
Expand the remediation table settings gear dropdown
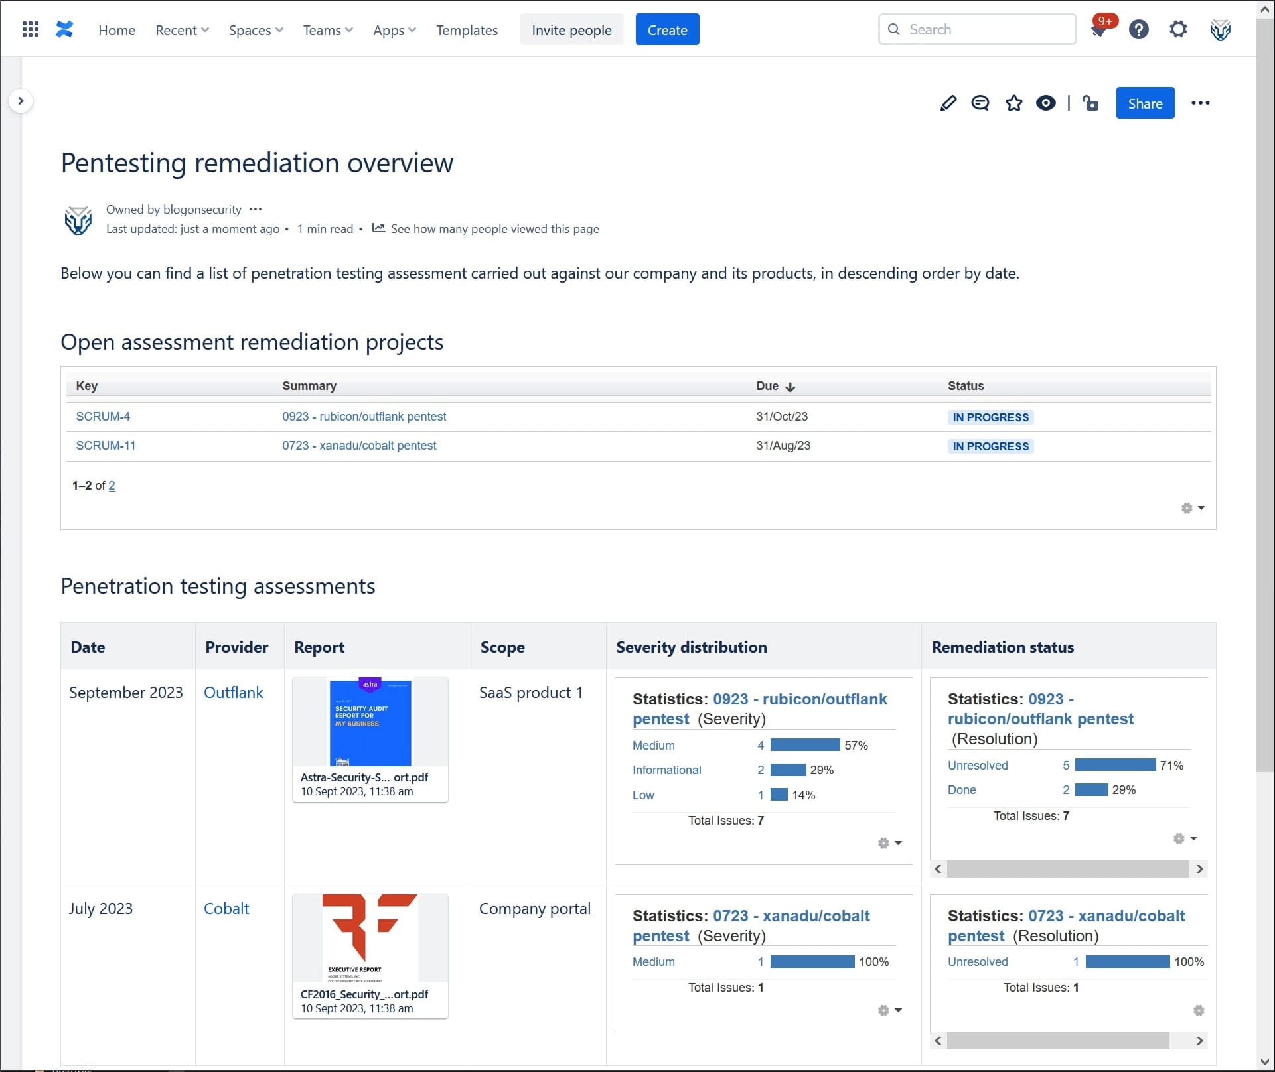[1191, 508]
